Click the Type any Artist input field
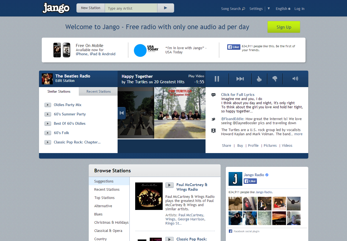347x241 pixels. point(131,8)
